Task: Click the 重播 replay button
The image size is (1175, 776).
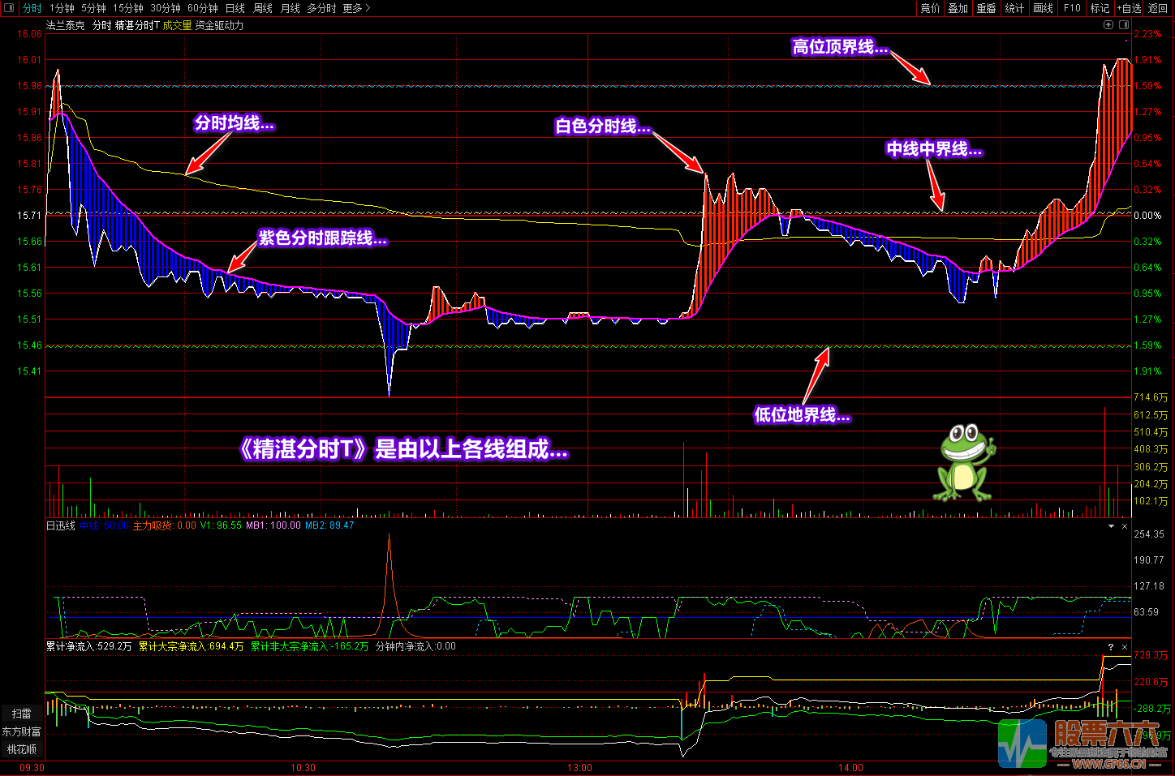Action: pyautogui.click(x=986, y=8)
